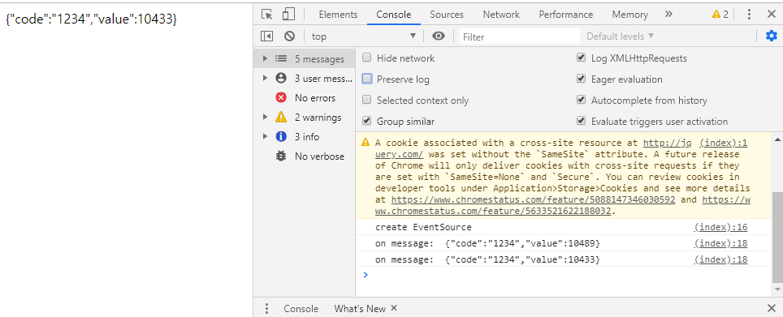This screenshot has height=317, width=783.
Task: Hide the console sidebar panel icon
Action: [x=267, y=36]
